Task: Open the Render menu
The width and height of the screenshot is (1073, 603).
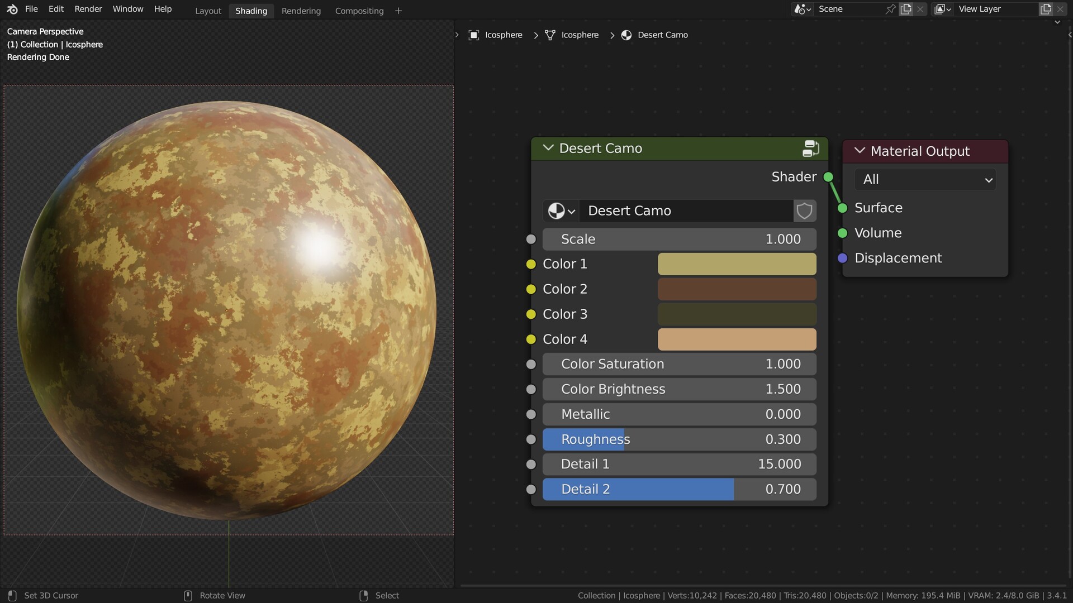Action: click(88, 8)
